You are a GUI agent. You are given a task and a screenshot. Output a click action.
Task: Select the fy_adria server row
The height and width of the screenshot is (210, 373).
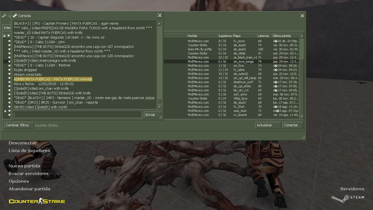click(231, 70)
